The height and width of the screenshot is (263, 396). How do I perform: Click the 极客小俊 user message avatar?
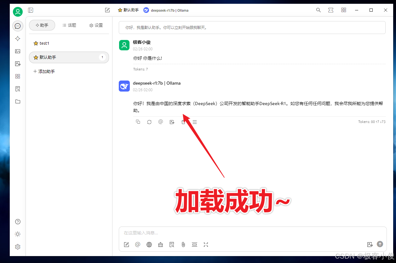click(124, 45)
